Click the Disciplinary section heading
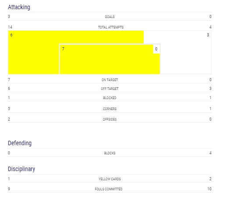The height and width of the screenshot is (200, 230). (21, 169)
